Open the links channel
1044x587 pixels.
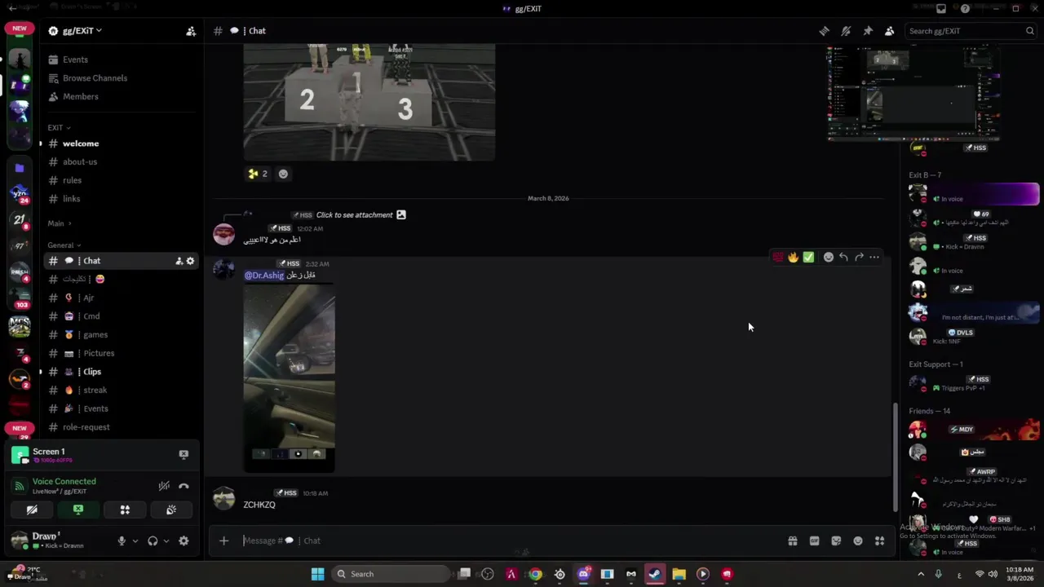point(71,199)
